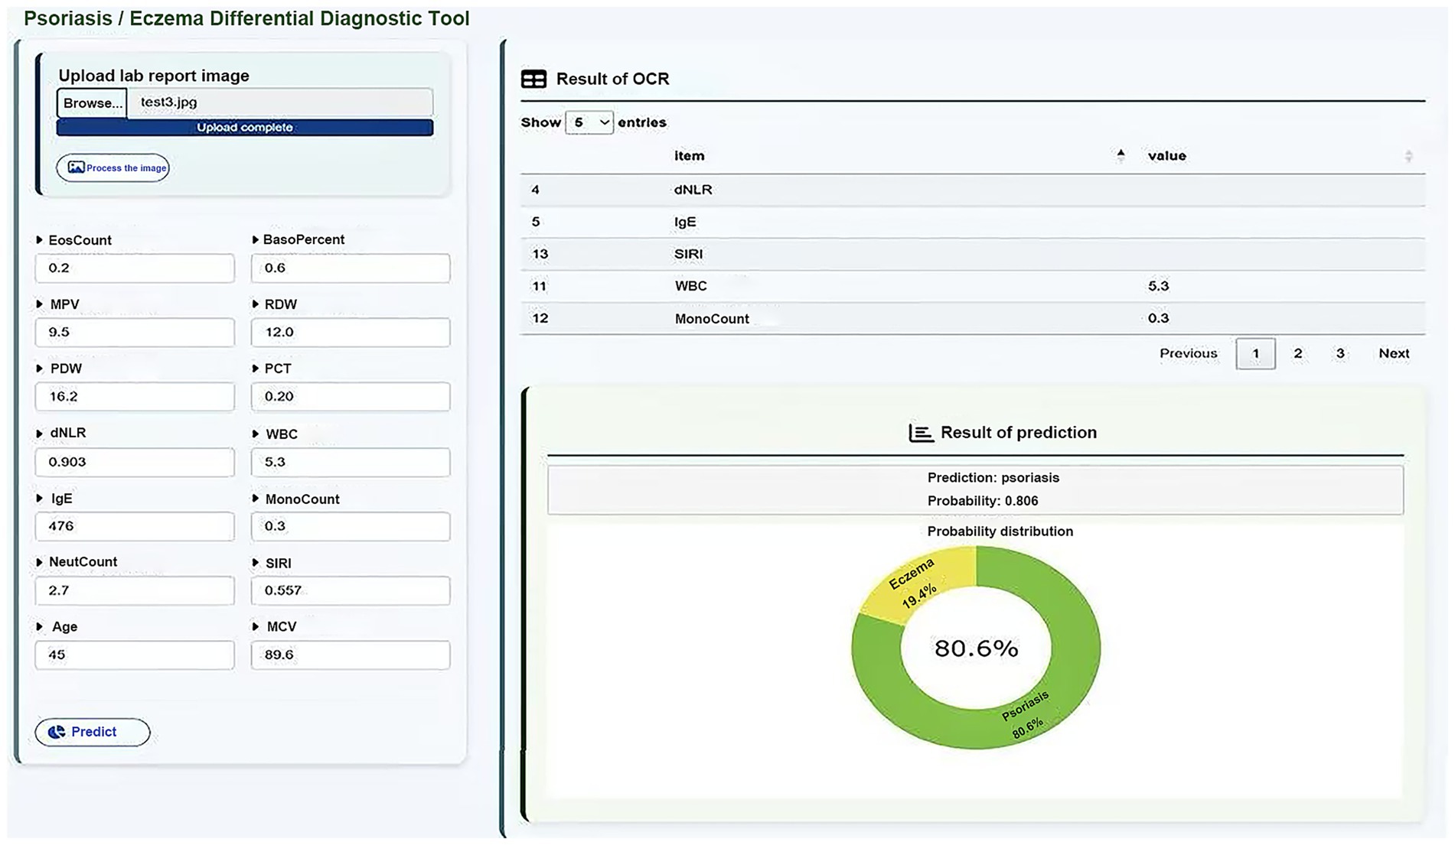Sort the OCR table by value column
1455x845 pixels.
coord(1408,156)
